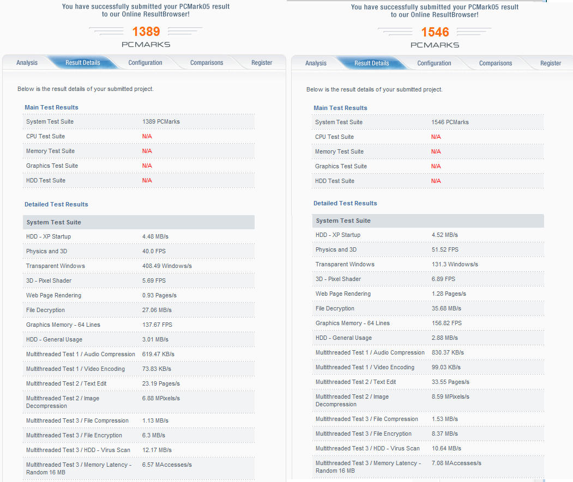Click the large orange 1389 score

click(146, 32)
